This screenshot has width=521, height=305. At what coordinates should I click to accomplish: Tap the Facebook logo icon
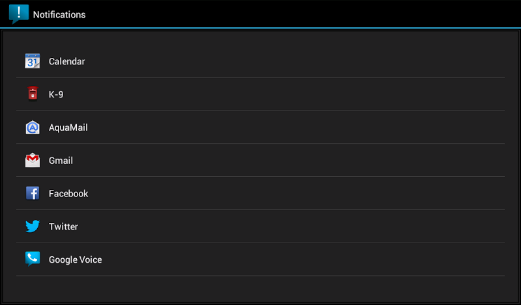pos(33,193)
